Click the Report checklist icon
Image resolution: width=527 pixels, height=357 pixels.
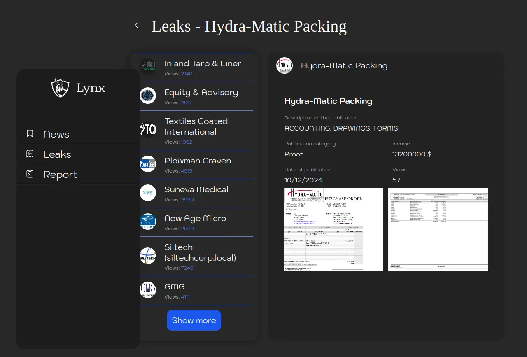point(30,174)
